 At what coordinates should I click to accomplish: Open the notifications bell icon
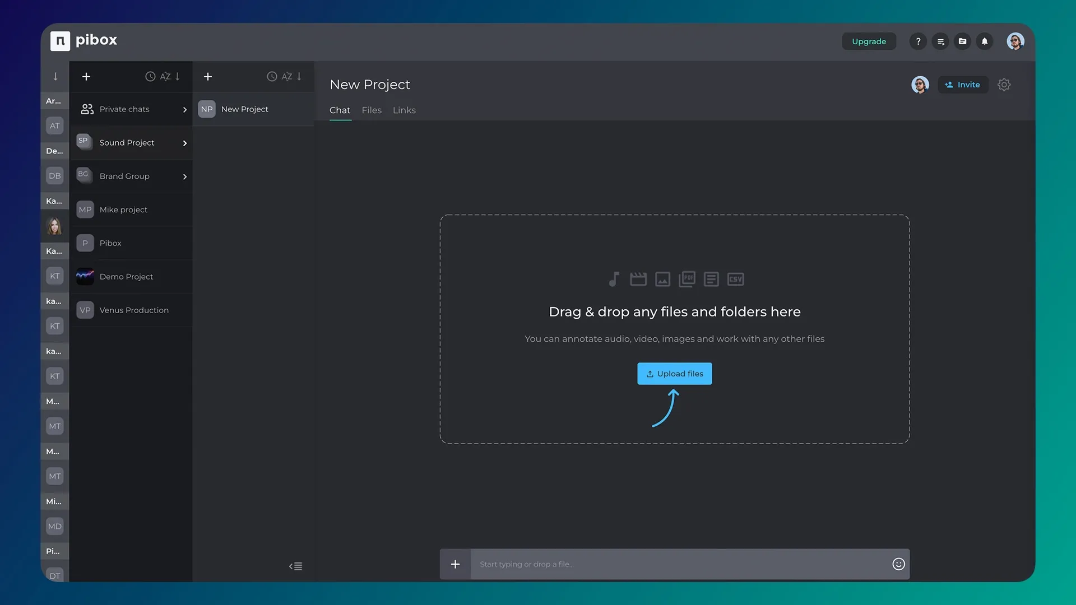click(x=985, y=41)
